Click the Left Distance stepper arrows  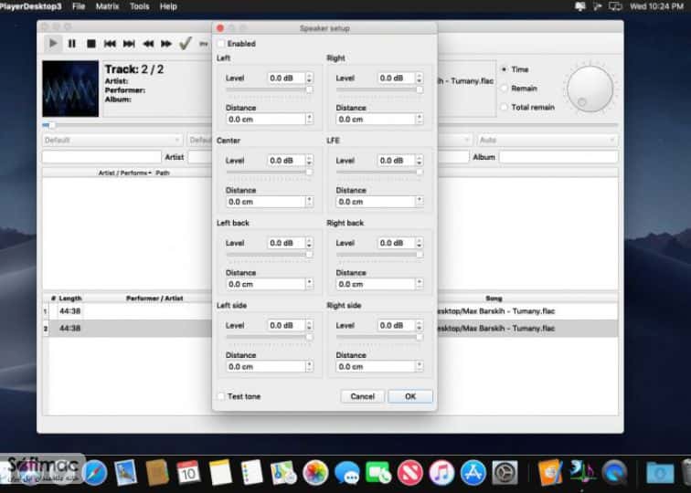tap(309, 119)
